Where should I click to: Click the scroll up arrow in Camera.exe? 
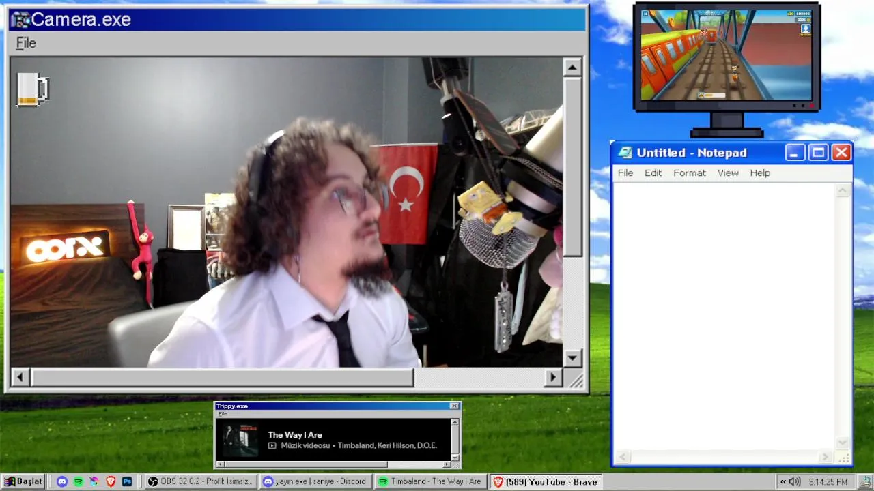572,67
